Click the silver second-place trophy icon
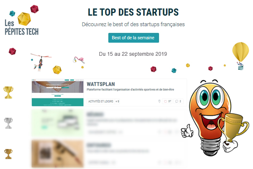Viewport: 253px width, 169px height. click(x=8, y=123)
